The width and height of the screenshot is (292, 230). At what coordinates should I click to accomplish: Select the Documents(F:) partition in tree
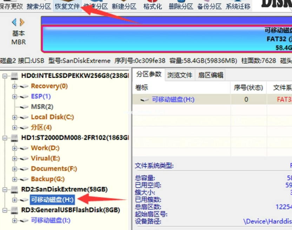click(x=54, y=169)
